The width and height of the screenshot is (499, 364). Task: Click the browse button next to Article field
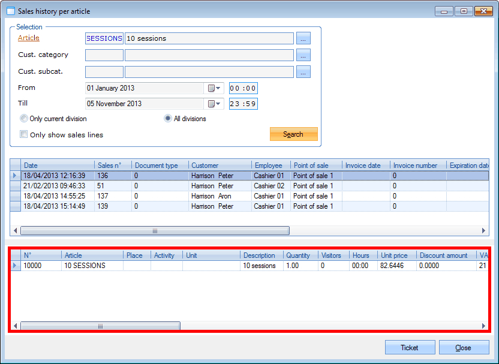coord(304,38)
